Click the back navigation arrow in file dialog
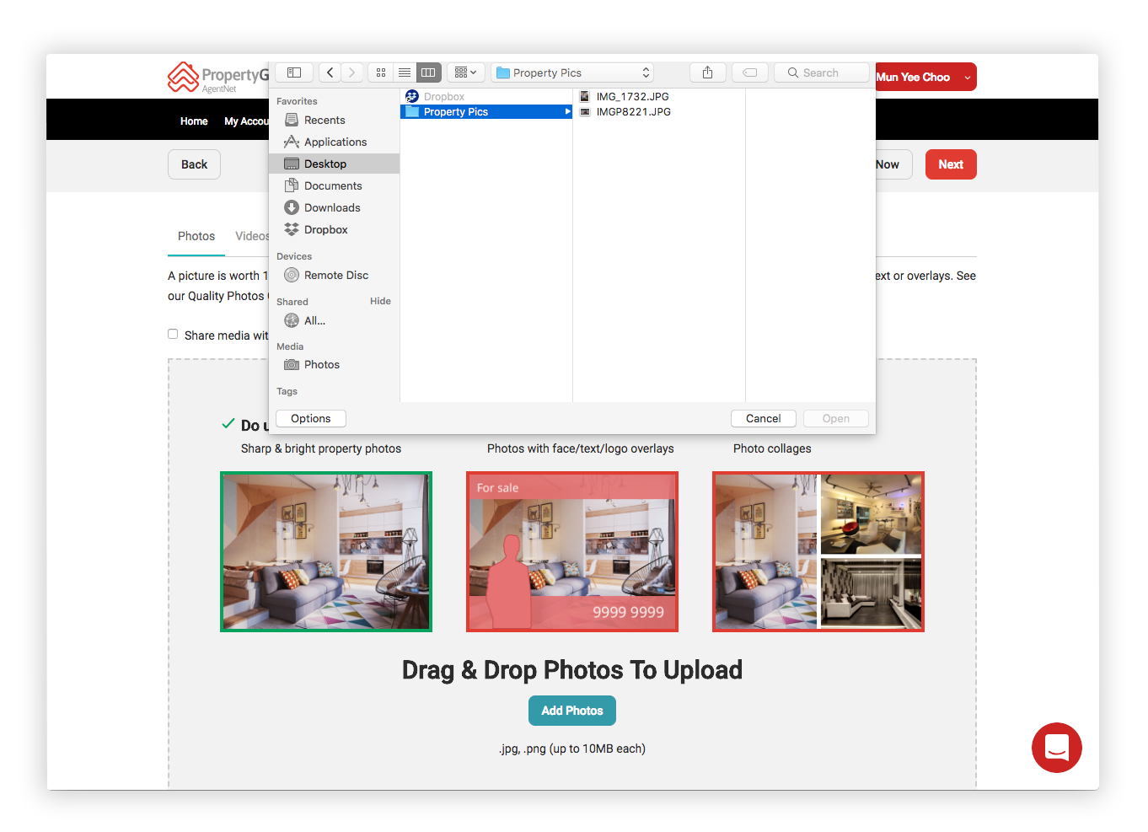 click(330, 72)
